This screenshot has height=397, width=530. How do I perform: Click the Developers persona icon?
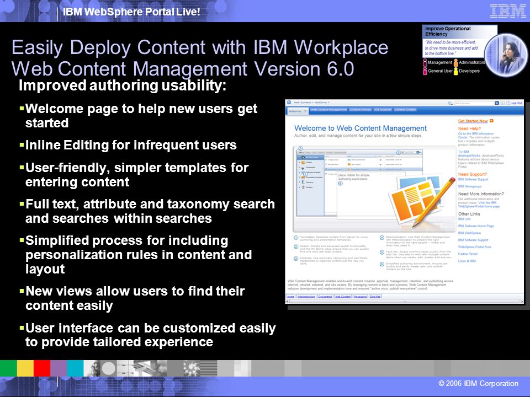[456, 71]
